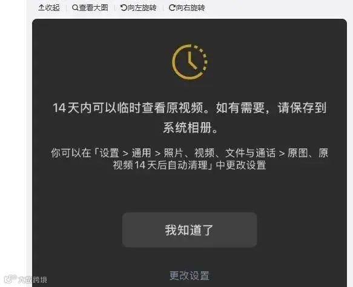Click the clockwise rotate icon

point(172,8)
